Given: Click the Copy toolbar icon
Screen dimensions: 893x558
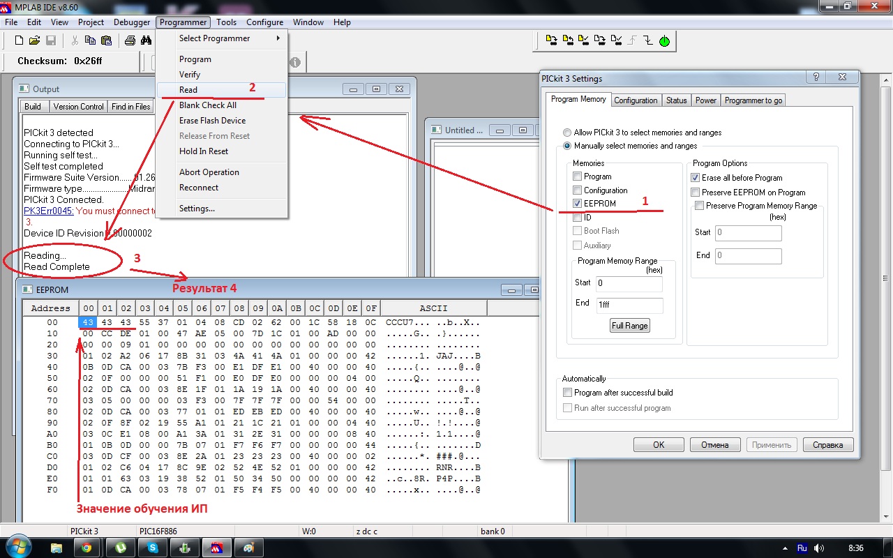Looking at the screenshot, I should 91,41.
